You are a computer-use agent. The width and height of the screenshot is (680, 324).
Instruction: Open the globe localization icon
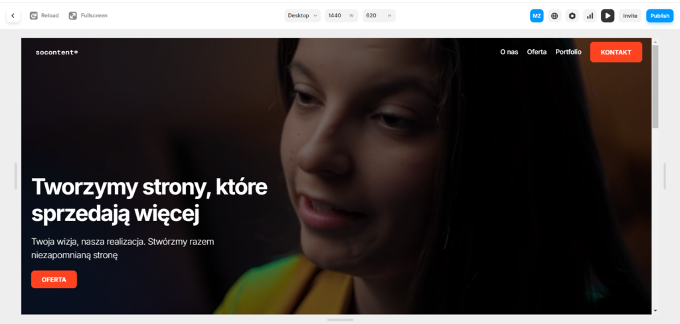(x=554, y=16)
